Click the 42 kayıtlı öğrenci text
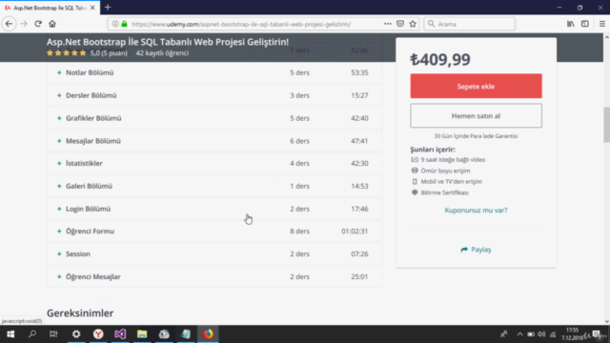This screenshot has width=610, height=343. [x=162, y=53]
